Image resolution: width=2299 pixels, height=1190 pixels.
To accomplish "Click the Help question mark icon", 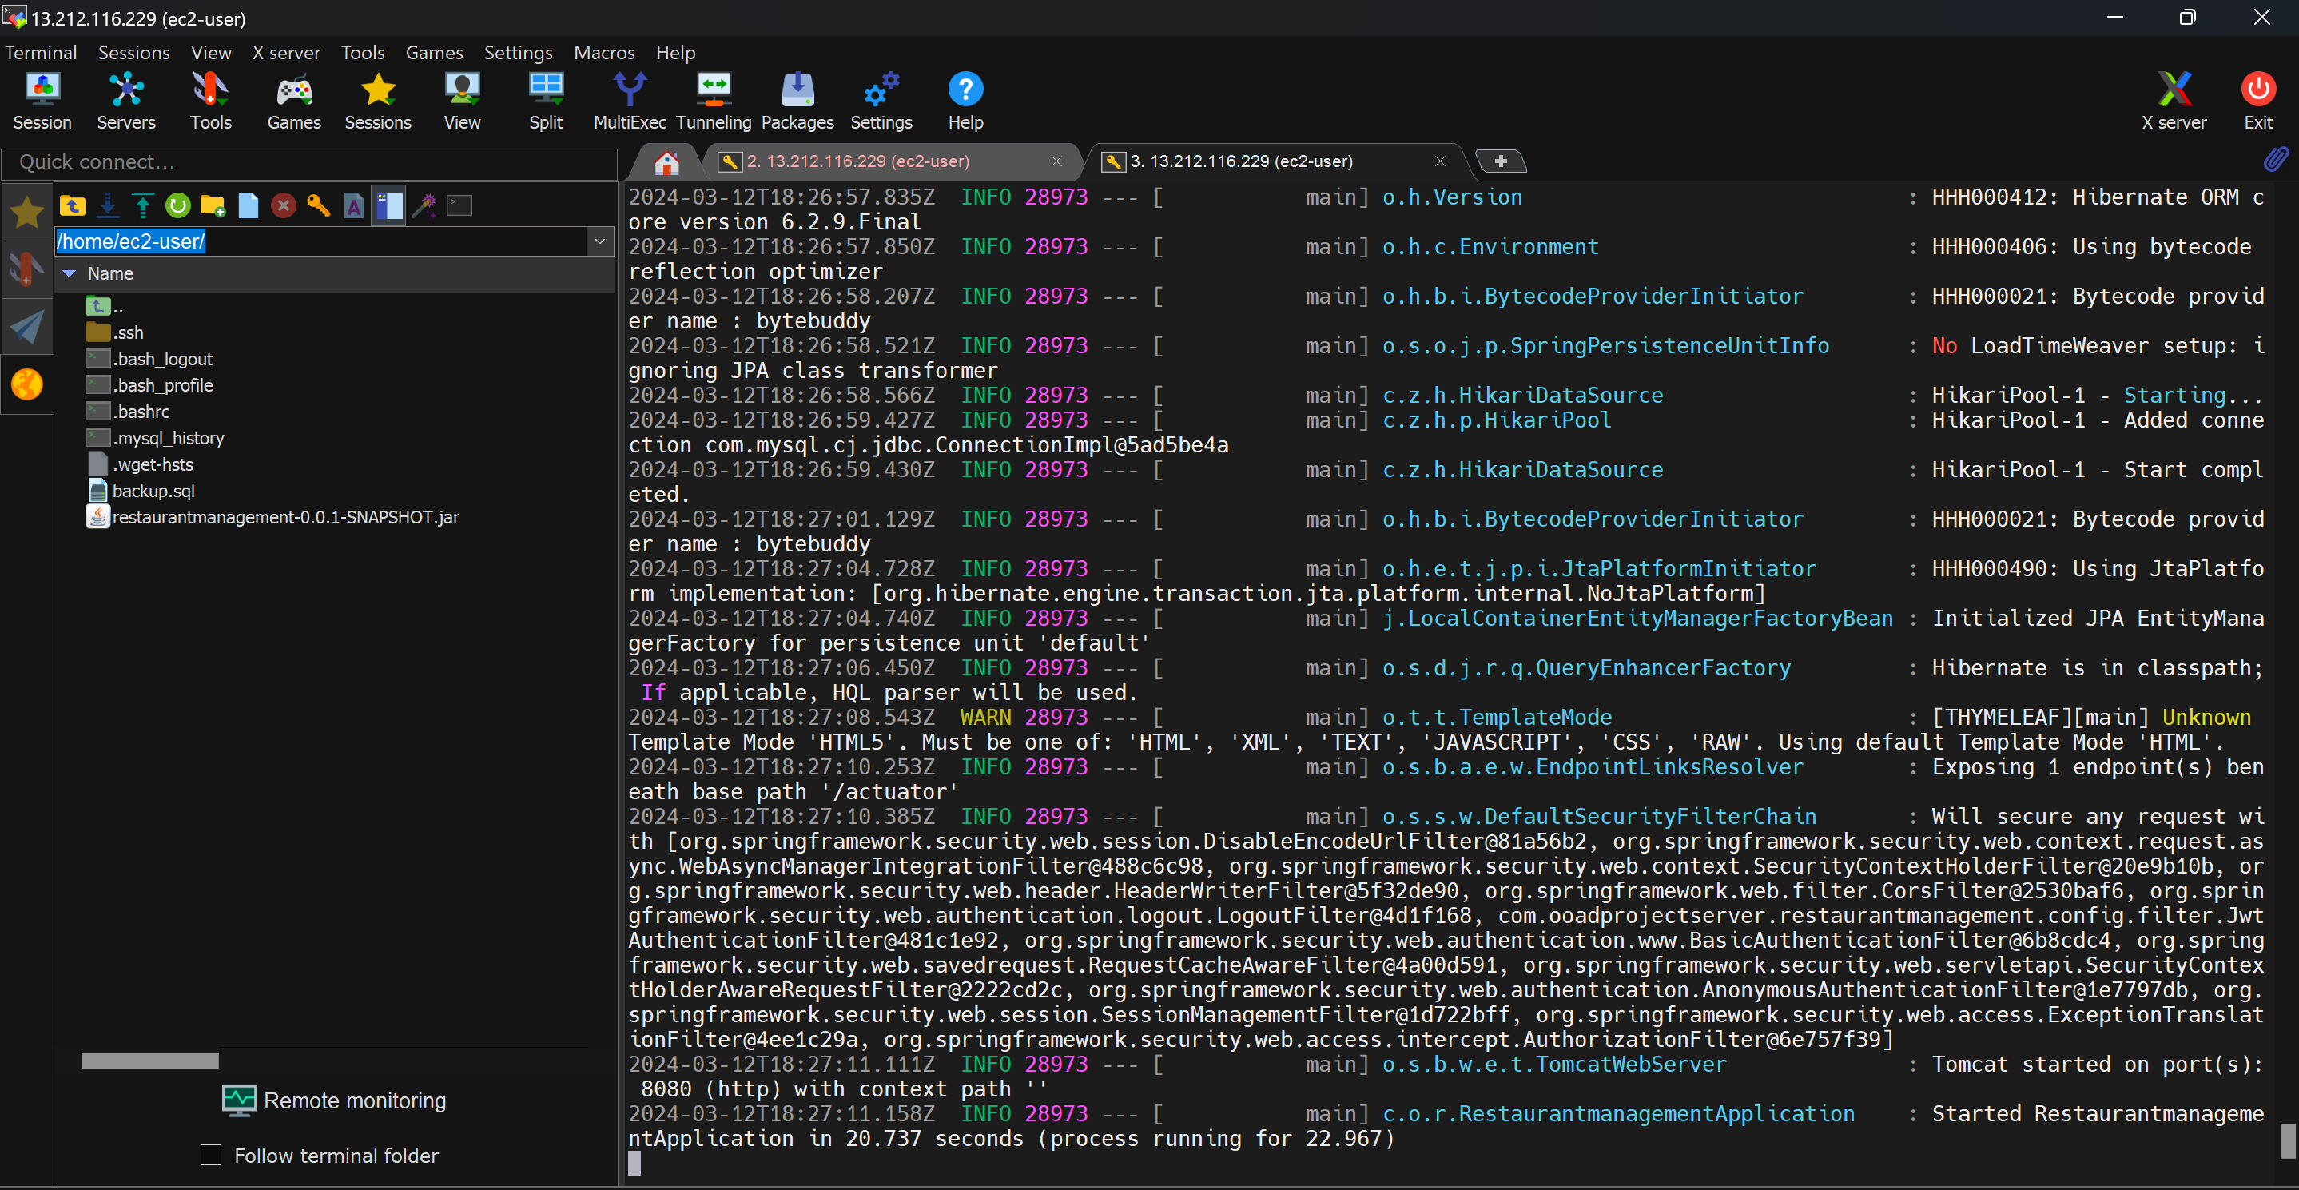I will (965, 101).
